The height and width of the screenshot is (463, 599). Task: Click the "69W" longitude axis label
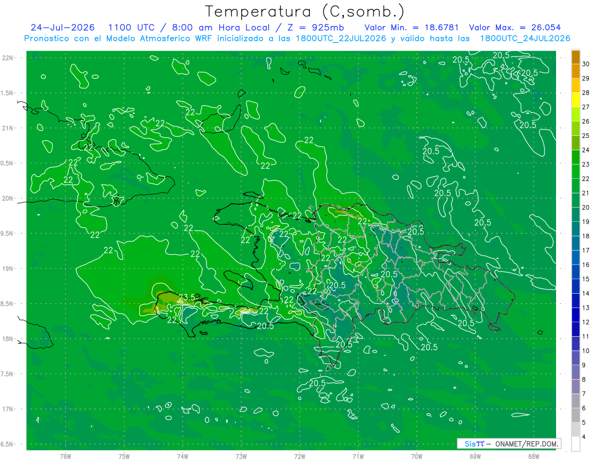click(x=475, y=456)
